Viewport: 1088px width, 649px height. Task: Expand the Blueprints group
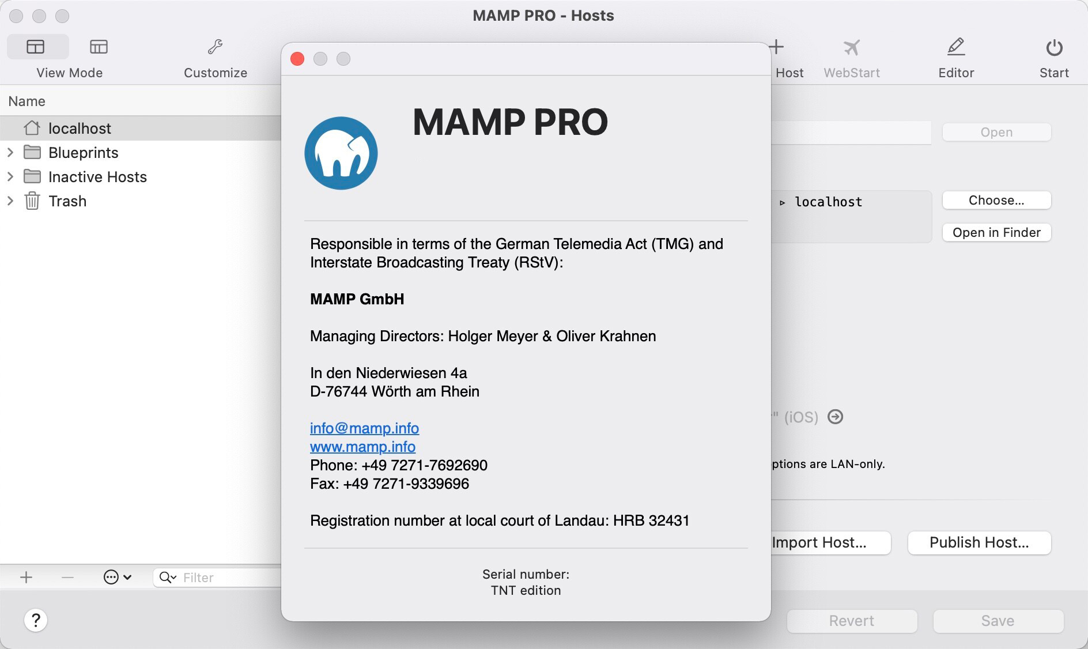[10, 152]
